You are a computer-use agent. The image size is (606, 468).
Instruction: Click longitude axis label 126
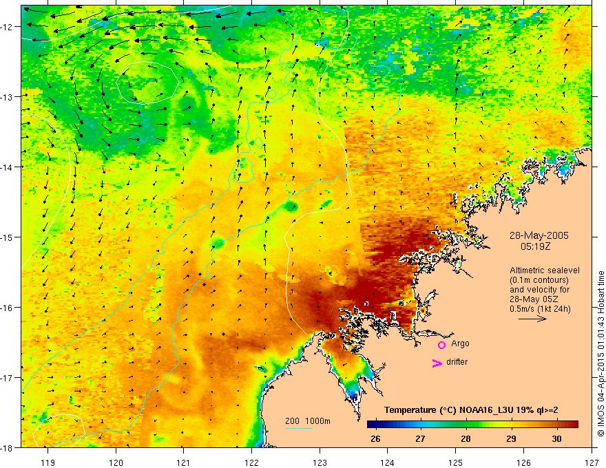[x=523, y=462]
